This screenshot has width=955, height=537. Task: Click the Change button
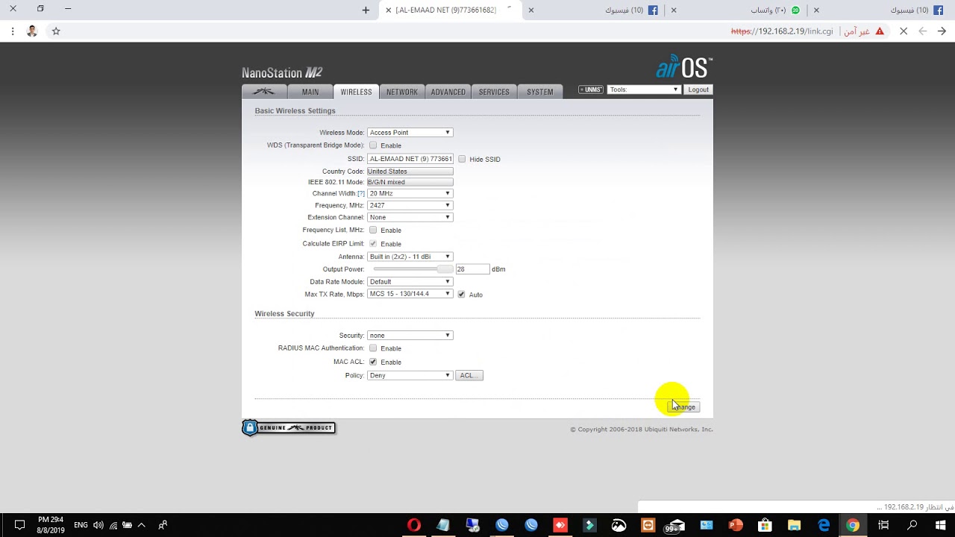pos(683,406)
